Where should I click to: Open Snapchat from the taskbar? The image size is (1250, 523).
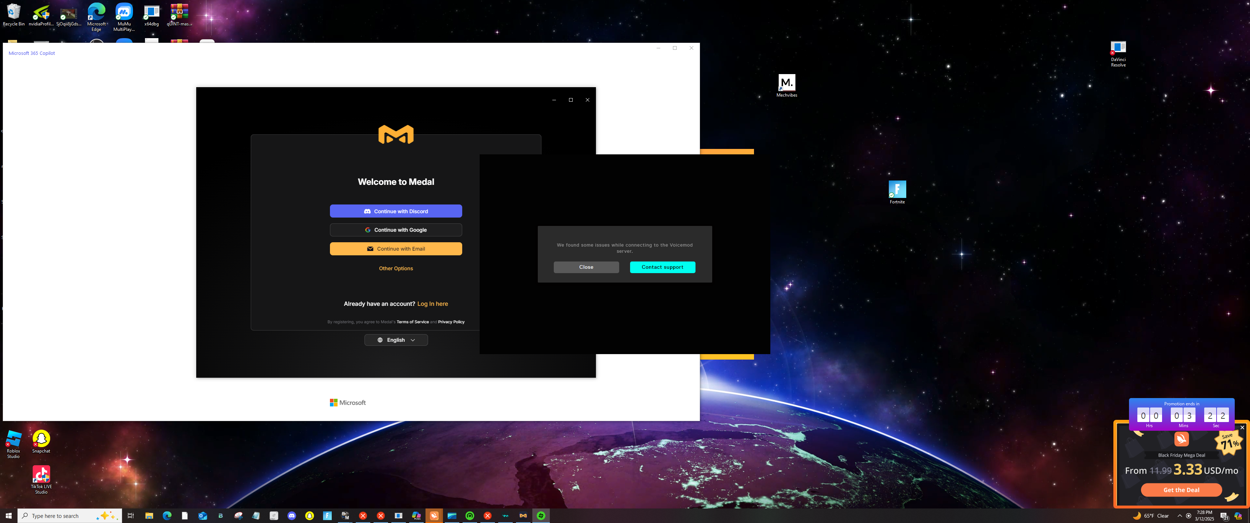pyautogui.click(x=310, y=516)
